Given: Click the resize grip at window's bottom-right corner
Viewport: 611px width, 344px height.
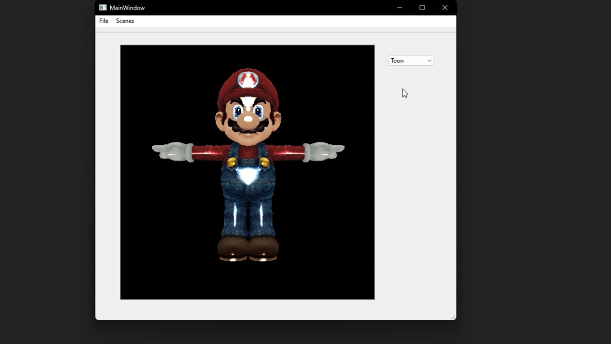Looking at the screenshot, I should pos(453,317).
